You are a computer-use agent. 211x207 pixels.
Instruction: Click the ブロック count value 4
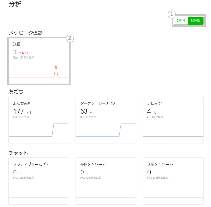pos(149,111)
